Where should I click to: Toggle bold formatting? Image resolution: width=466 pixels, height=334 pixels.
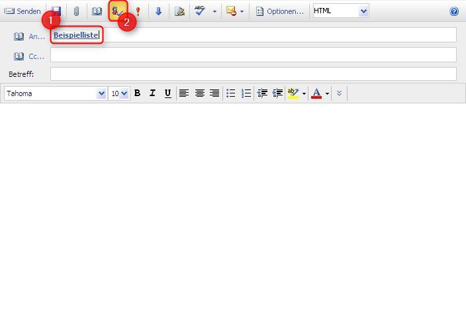pos(138,93)
